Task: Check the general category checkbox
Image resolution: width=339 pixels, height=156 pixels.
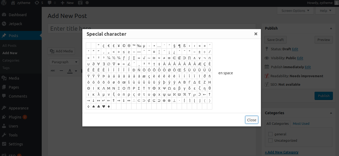Action: (270, 134)
